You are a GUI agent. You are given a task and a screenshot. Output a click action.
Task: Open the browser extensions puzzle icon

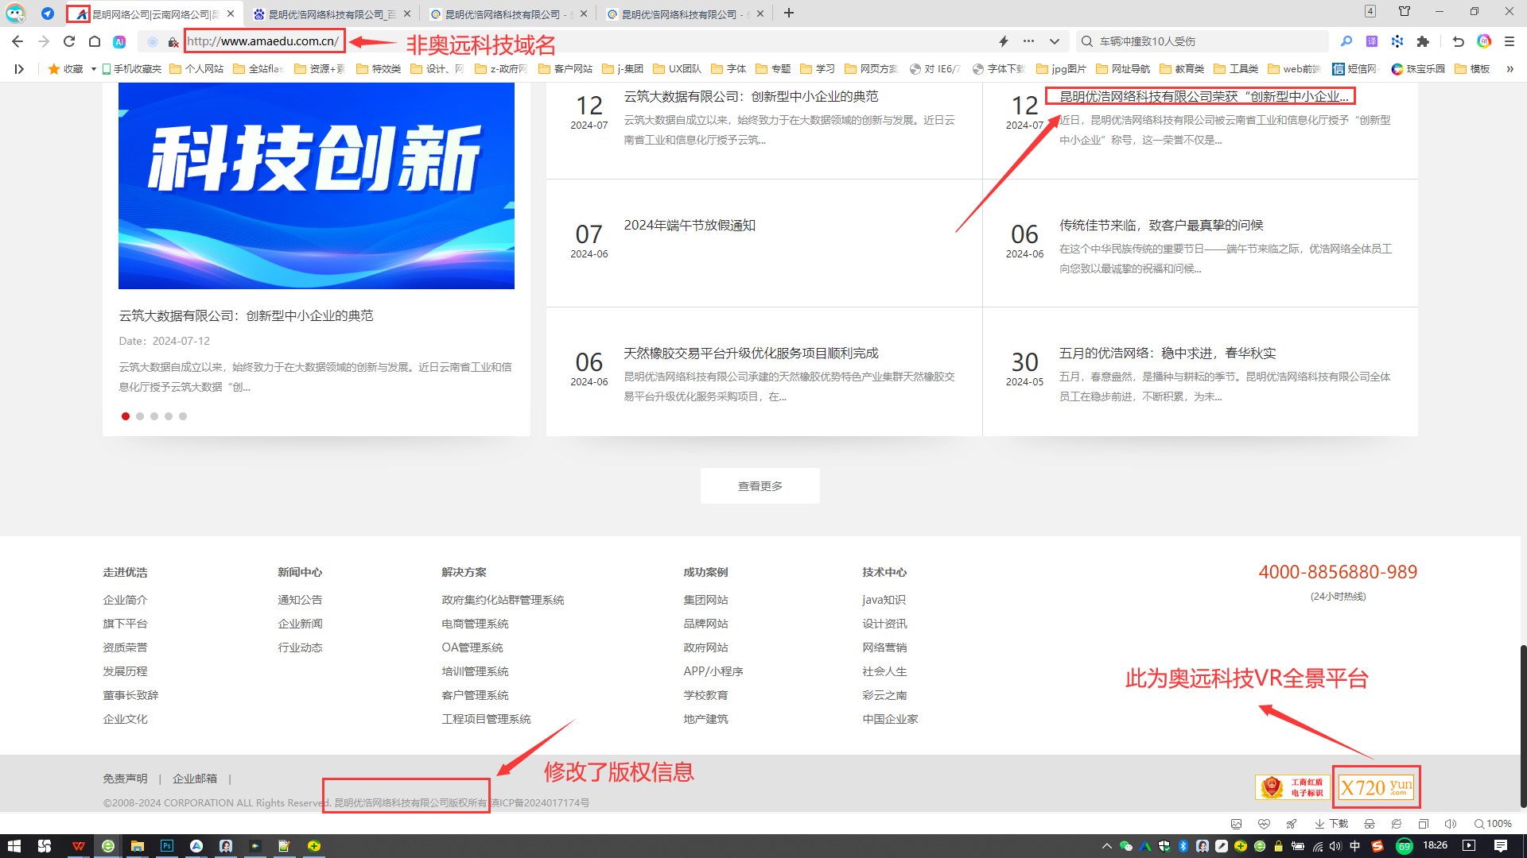pyautogui.click(x=1423, y=41)
